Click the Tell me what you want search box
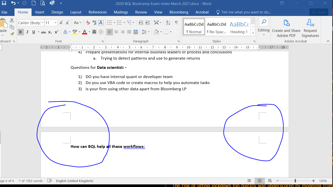This screenshot has height=187, width=333. pyautogui.click(x=243, y=12)
